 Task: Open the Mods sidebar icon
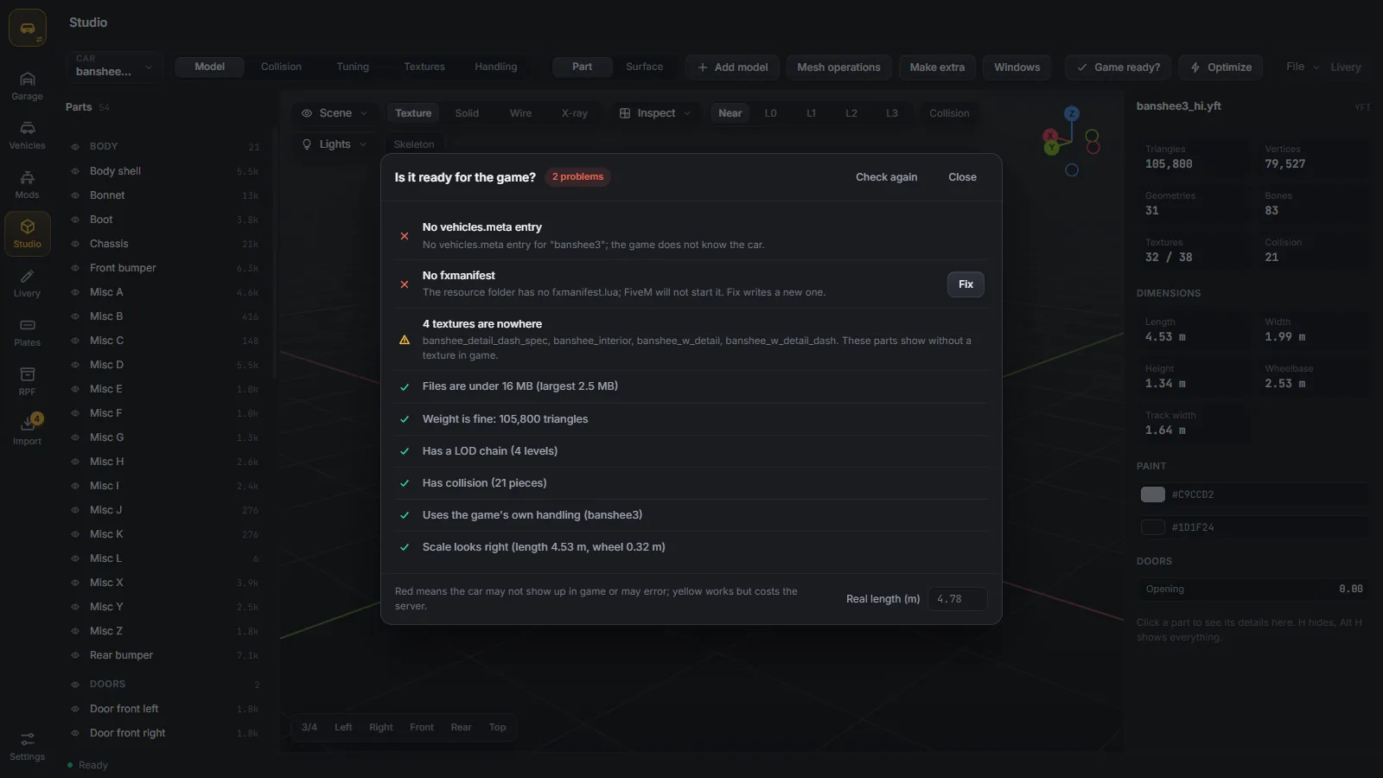pyautogui.click(x=27, y=185)
